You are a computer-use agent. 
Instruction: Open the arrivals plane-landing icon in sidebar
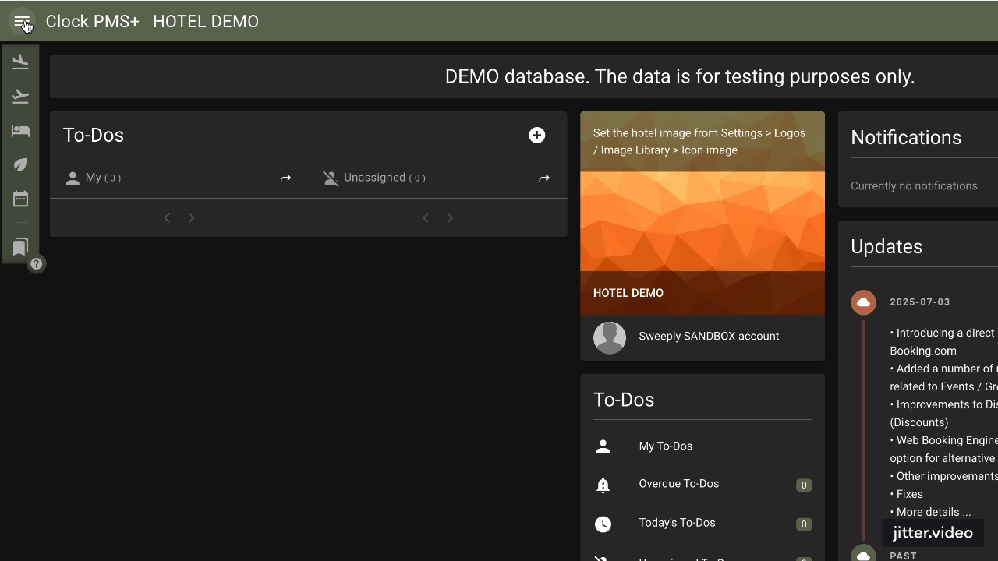pos(20,62)
